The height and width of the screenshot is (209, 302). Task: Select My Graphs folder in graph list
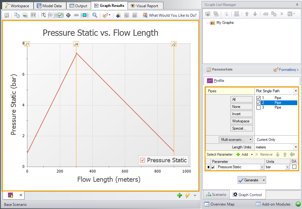point(225,23)
